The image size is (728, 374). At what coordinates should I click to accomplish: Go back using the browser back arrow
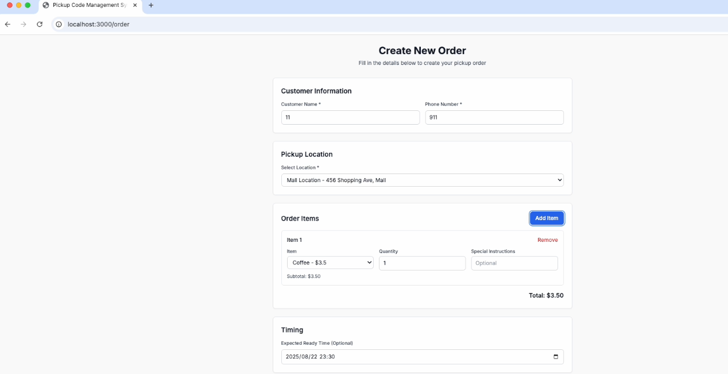7,24
